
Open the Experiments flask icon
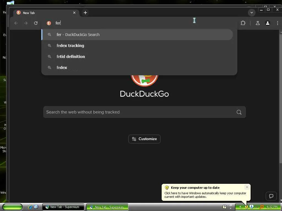point(258,23)
